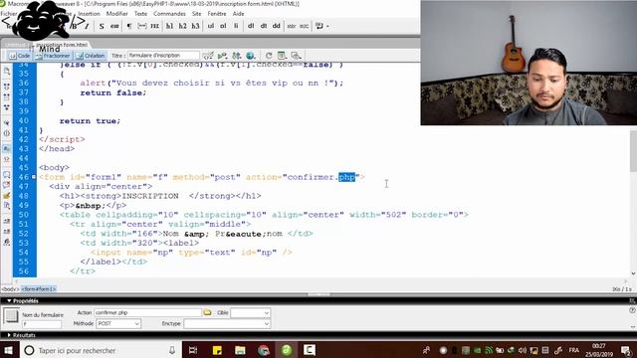Open the Windows Start menu

pyautogui.click(x=9, y=350)
